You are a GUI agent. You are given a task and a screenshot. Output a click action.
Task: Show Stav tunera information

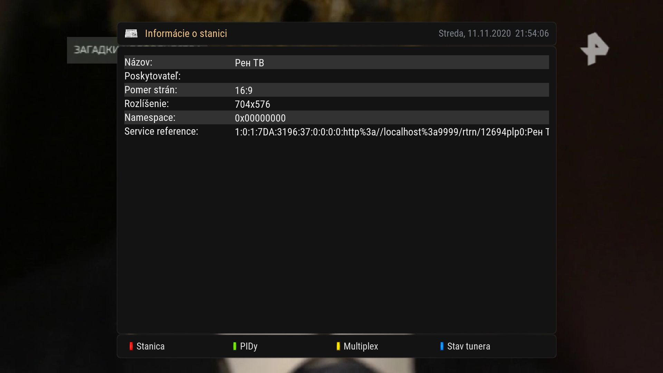469,346
